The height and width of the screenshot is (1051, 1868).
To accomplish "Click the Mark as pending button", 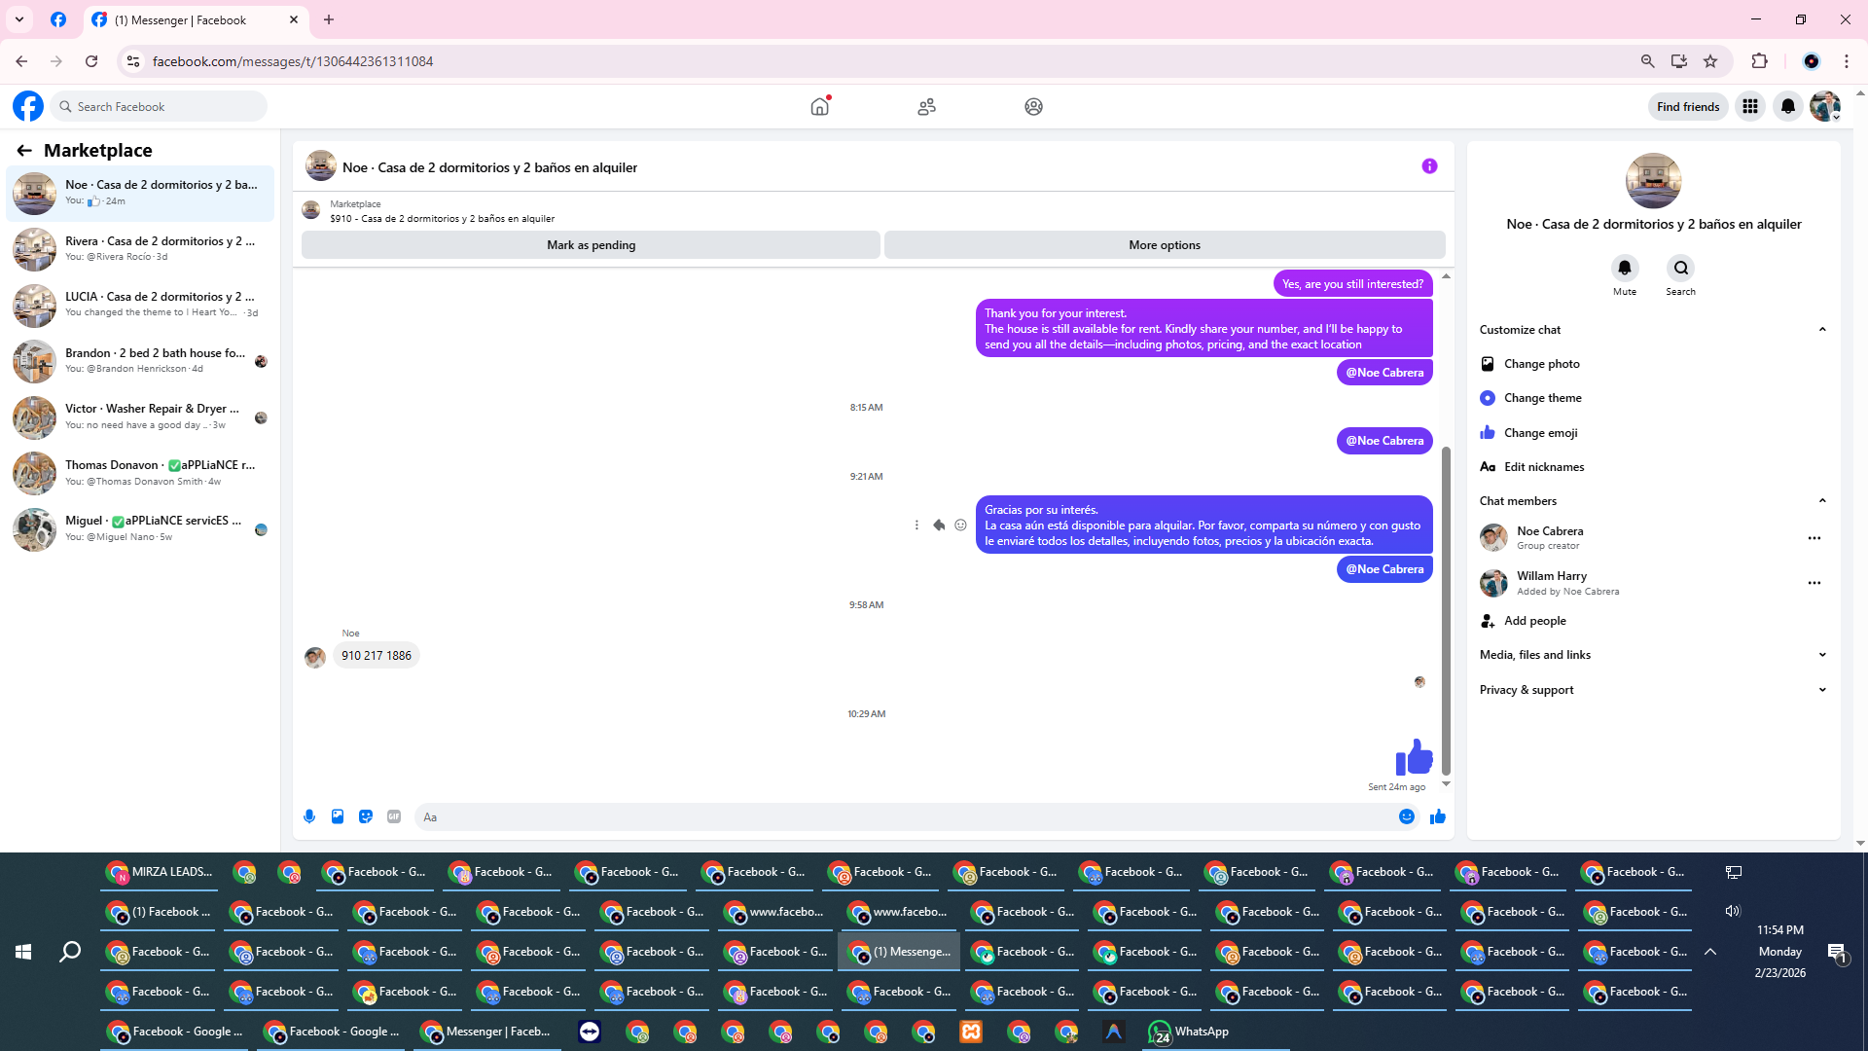I will (591, 245).
